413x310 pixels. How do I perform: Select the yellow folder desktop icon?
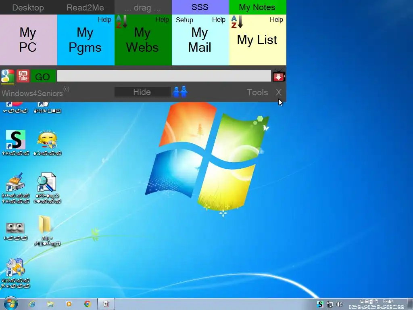[45, 224]
